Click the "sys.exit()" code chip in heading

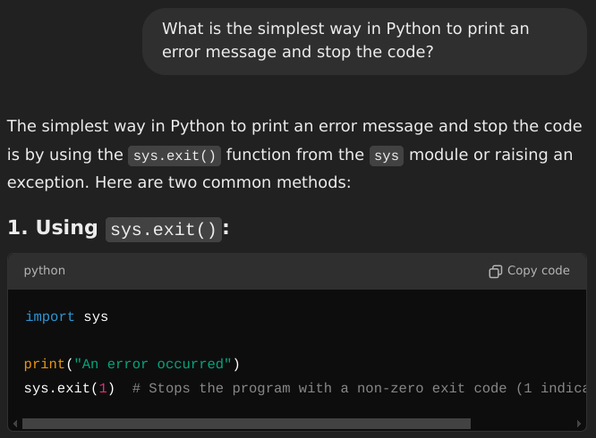click(x=164, y=230)
